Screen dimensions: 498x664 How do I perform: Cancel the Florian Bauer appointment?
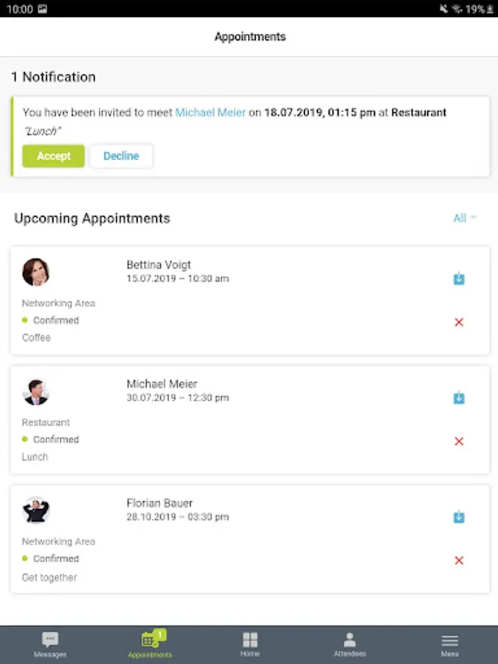pyautogui.click(x=459, y=561)
